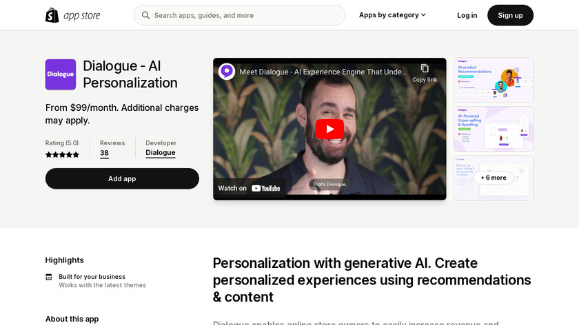Open the AI product Recommendations screenshot thumbnail
This screenshot has height=325, width=579.
point(494,80)
